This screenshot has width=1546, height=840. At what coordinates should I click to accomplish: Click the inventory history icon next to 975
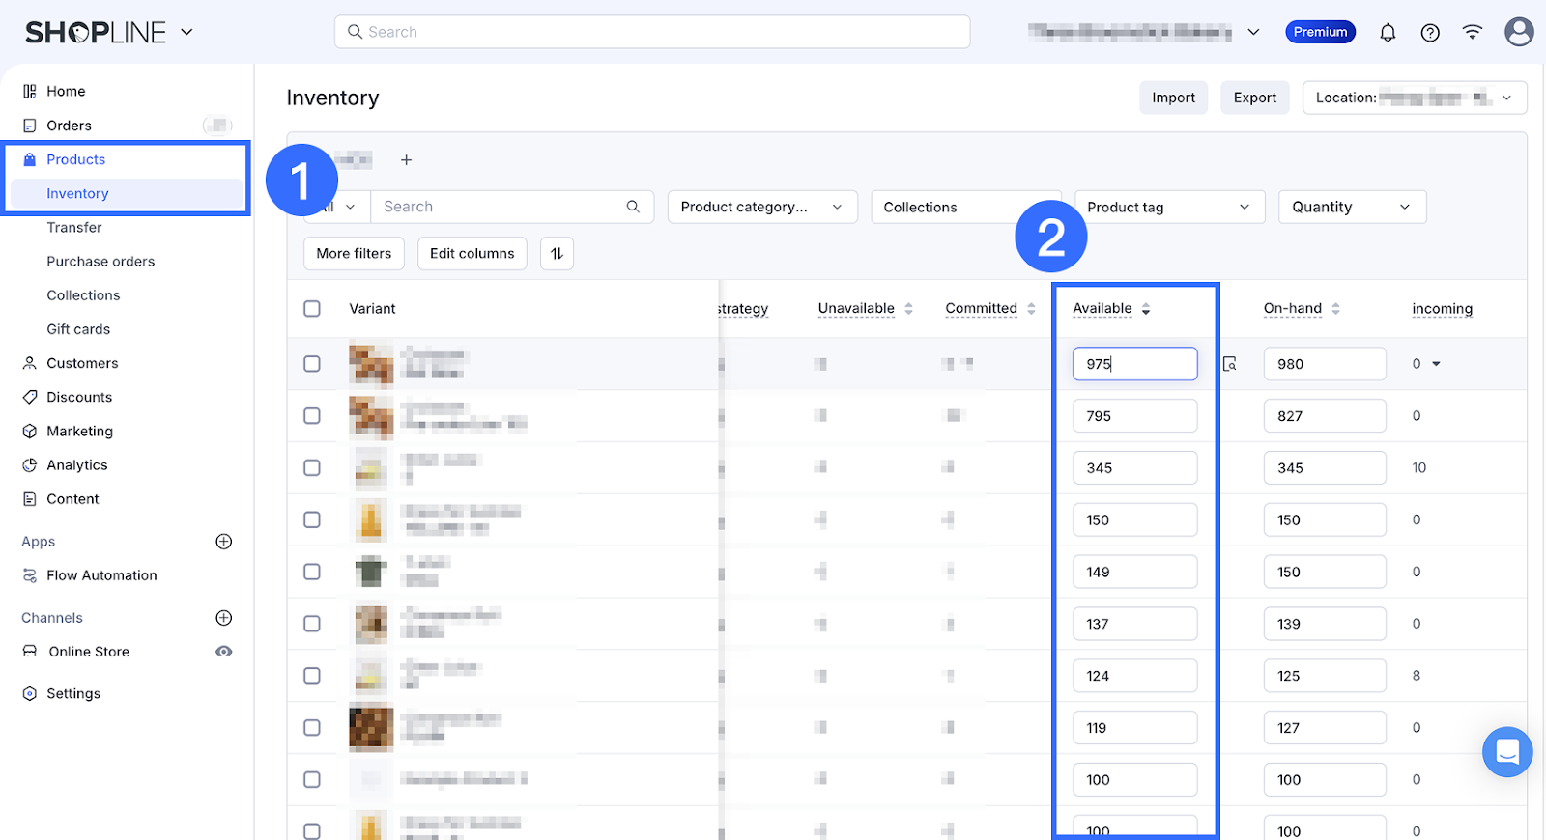point(1230,364)
